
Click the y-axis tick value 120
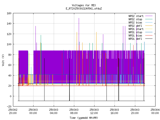pos(9,34)
